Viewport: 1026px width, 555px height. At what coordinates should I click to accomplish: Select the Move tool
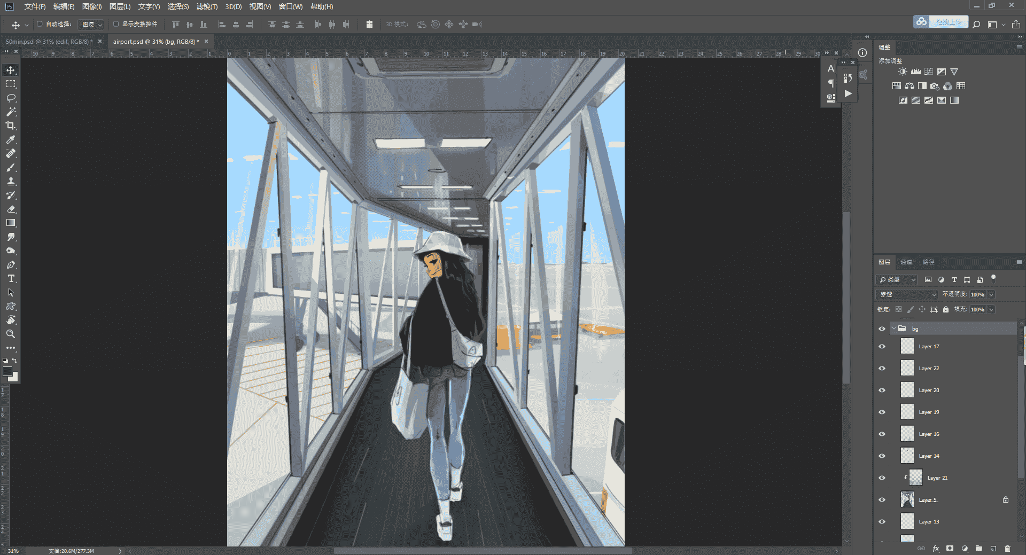coord(11,70)
